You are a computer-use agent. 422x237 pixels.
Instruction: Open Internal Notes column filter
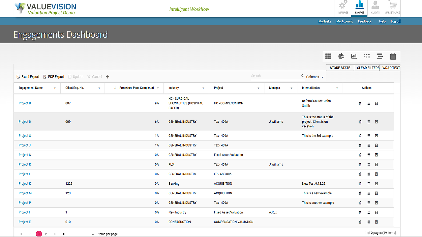(337, 88)
